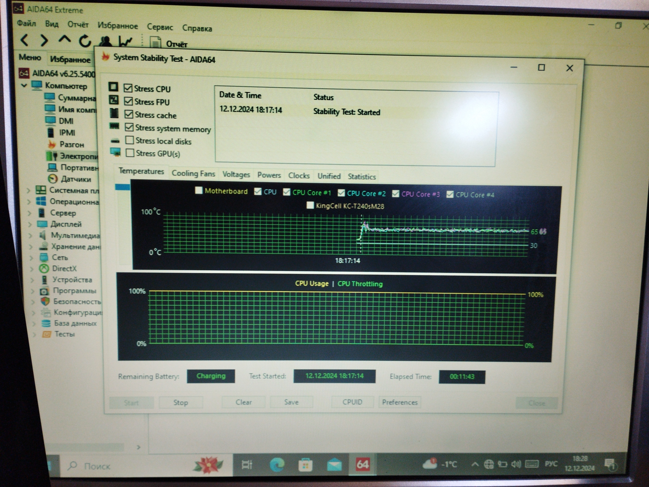Open the Сервис menu

tap(160, 27)
